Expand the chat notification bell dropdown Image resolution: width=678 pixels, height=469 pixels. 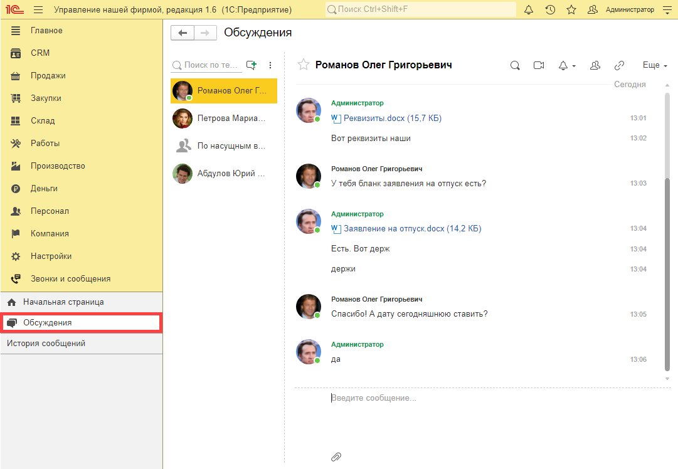[566, 65]
